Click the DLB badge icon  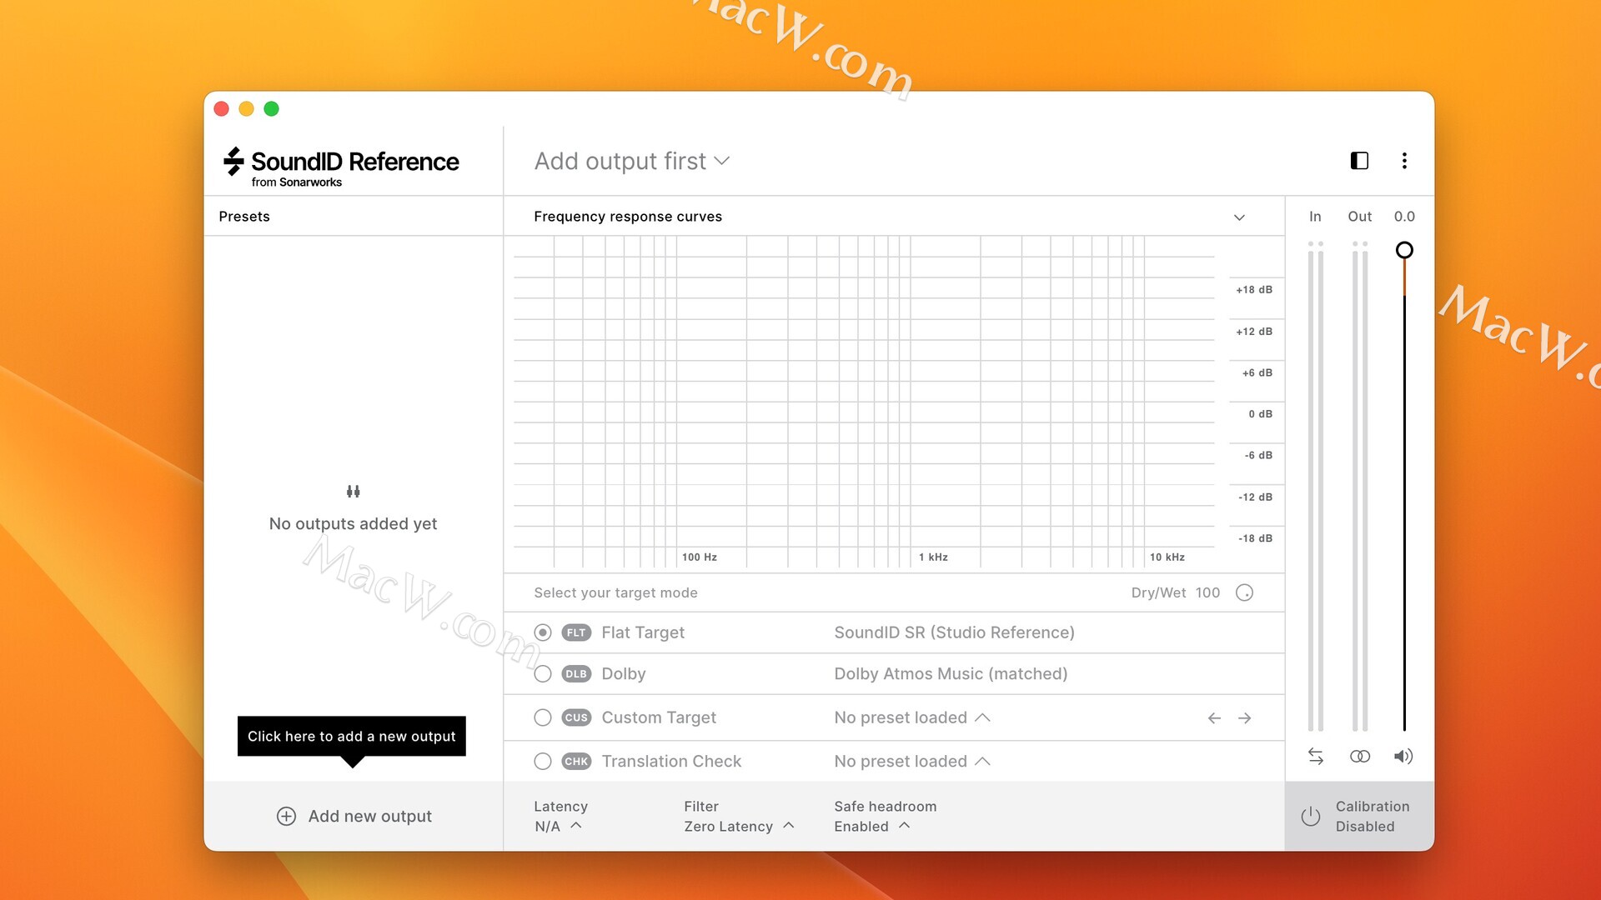click(x=576, y=674)
